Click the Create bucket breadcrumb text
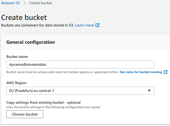The width and height of the screenshot is (170, 126). tap(41, 3)
